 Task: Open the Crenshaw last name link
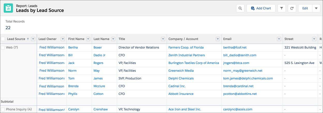[x=101, y=109]
